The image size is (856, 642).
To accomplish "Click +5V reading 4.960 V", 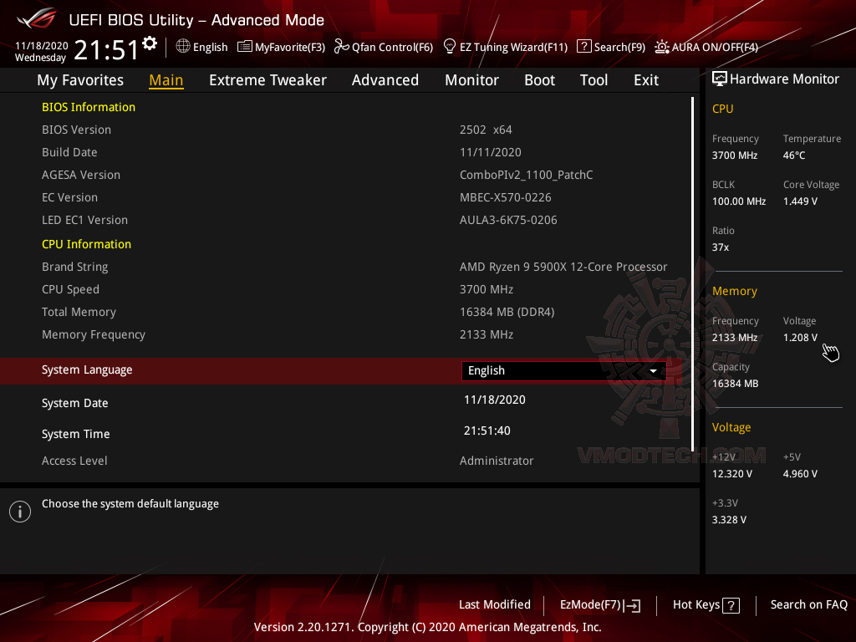I will click(x=800, y=474).
